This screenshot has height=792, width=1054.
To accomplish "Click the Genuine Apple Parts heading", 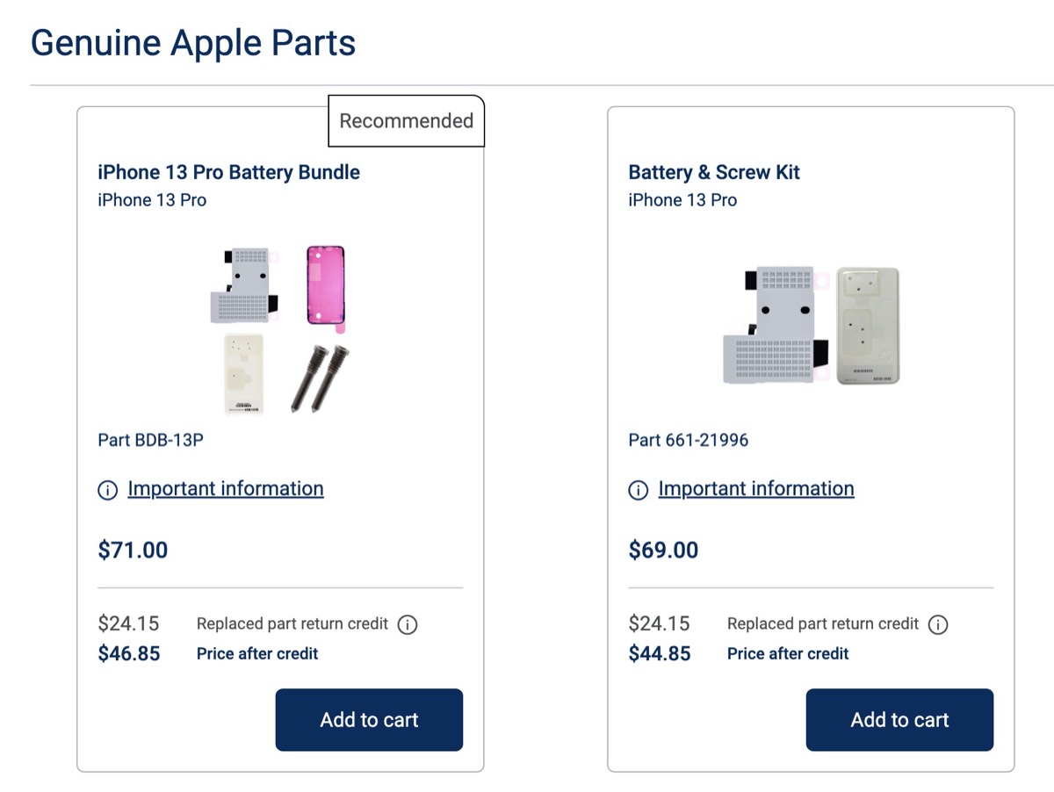I will (x=193, y=42).
